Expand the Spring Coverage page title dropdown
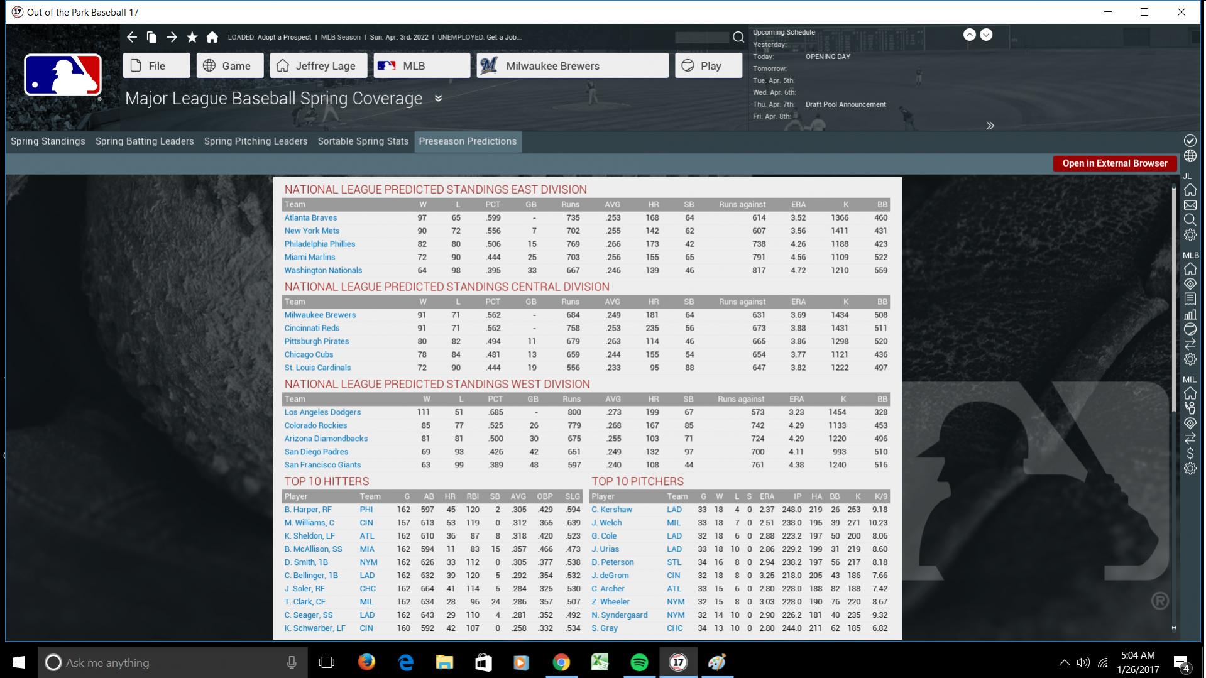 click(x=439, y=99)
